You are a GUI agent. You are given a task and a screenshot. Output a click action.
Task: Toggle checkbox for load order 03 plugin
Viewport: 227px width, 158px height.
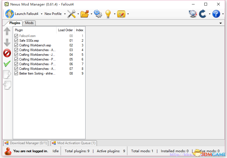(16, 50)
